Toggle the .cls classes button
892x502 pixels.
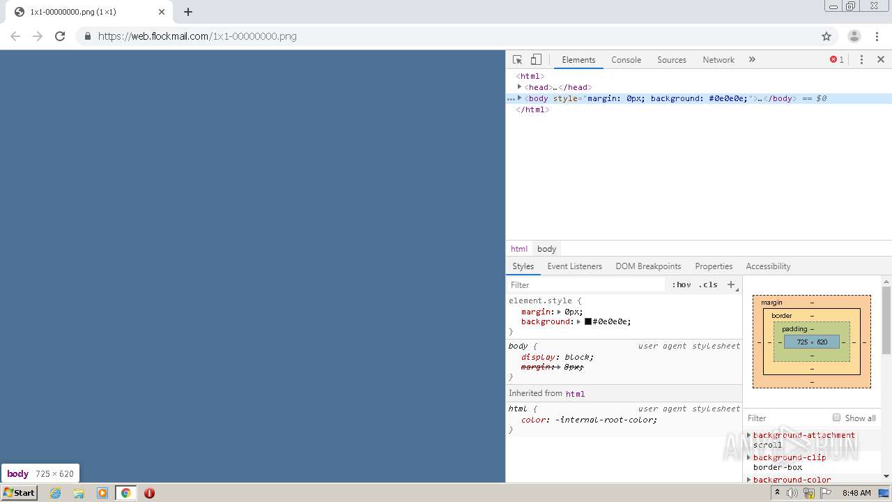pos(708,284)
